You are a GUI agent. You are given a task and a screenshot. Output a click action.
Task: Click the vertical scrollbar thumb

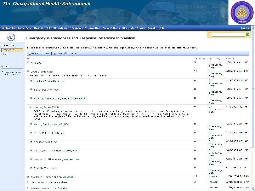coord(253,88)
